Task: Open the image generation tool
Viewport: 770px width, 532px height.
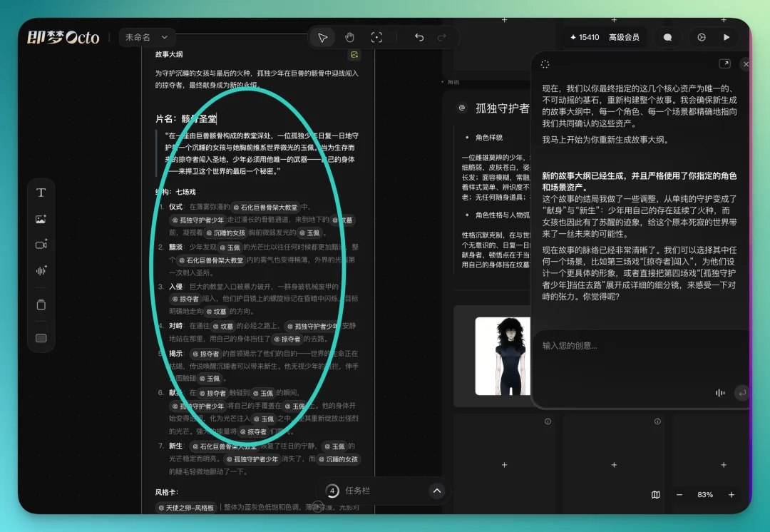Action: (41, 219)
